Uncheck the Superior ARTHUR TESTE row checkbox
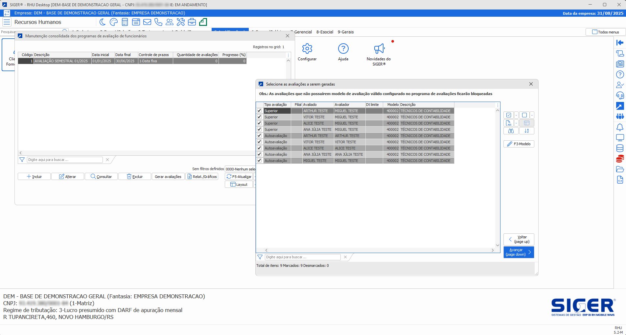 [x=259, y=111]
